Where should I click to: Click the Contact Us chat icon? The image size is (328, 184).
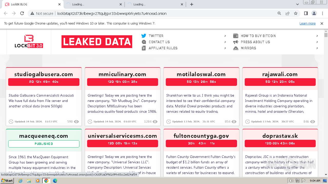click(x=144, y=42)
